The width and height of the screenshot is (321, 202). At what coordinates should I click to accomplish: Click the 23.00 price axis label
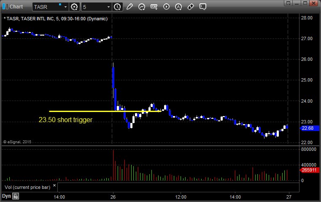coord(307,122)
